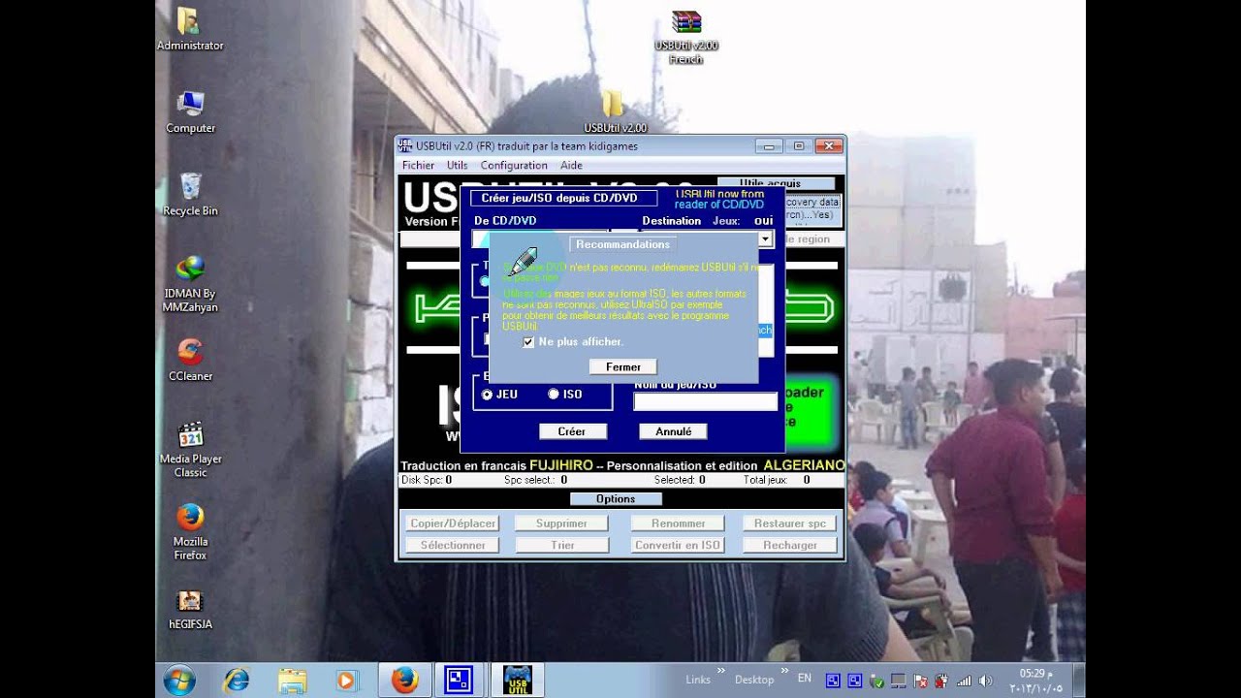Open Windows Media Player taskbar icon

[x=346, y=681]
